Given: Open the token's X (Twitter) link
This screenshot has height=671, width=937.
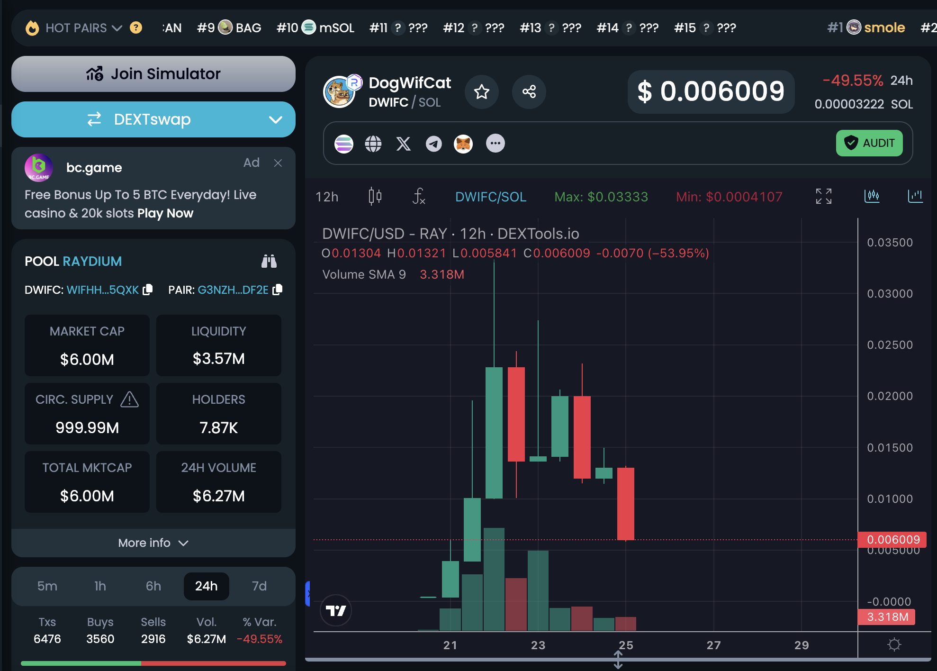Looking at the screenshot, I should (x=403, y=144).
